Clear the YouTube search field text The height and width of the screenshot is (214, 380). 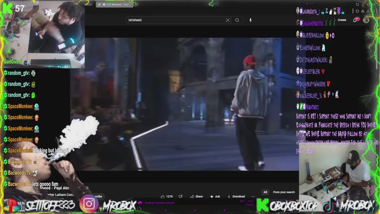point(228,20)
